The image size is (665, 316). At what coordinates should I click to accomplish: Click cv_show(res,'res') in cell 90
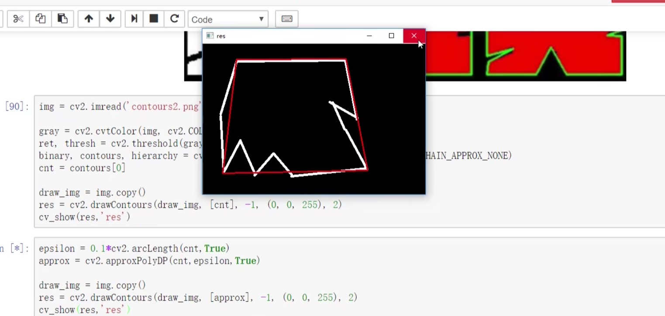pos(85,217)
